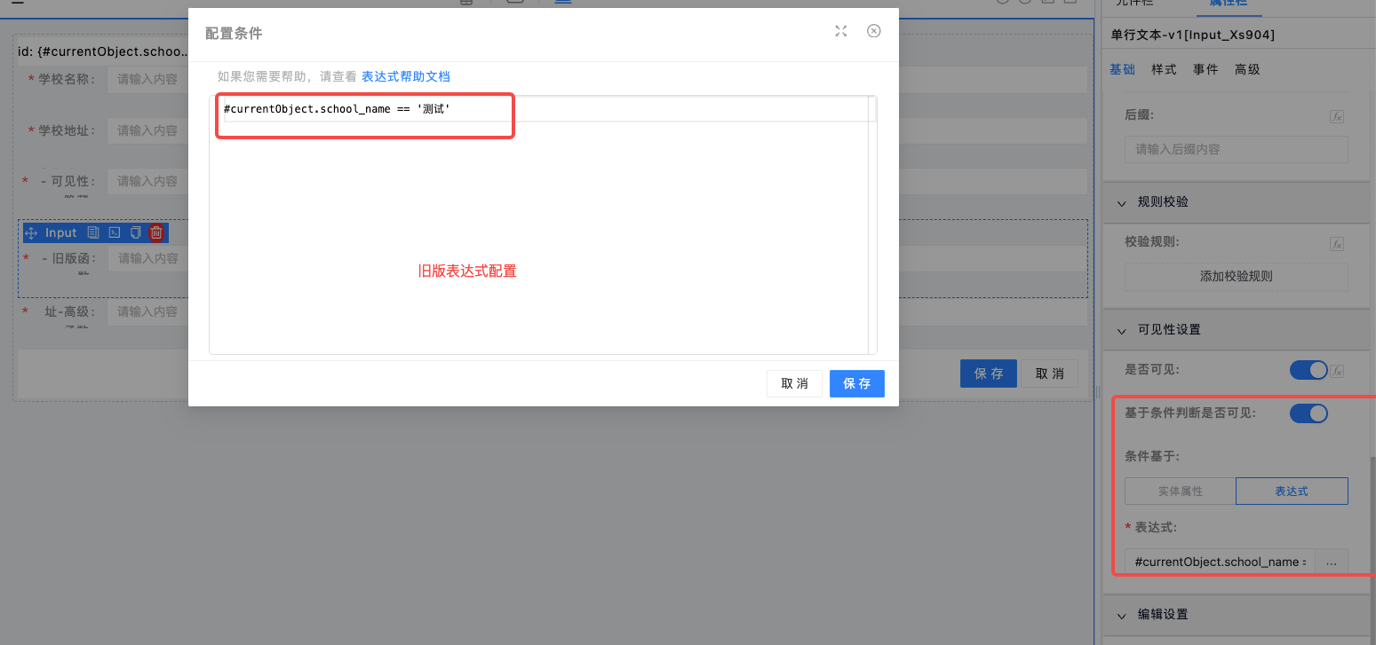Collapse the 规则校验 section

click(1121, 202)
